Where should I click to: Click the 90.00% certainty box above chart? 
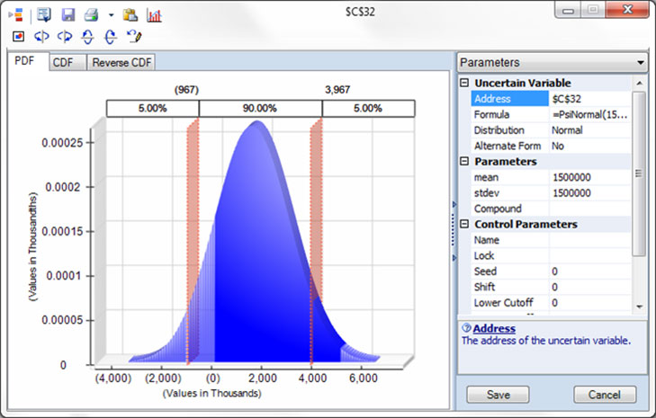tap(259, 108)
